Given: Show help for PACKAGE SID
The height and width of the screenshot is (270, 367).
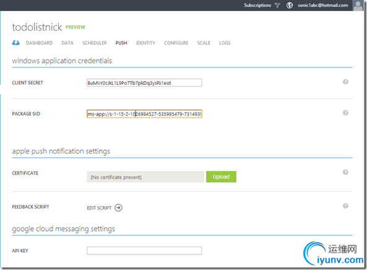Looking at the screenshot, I should [345, 113].
